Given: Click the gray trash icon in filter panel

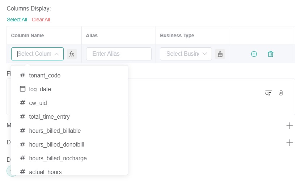Looking at the screenshot, I should [x=281, y=93].
